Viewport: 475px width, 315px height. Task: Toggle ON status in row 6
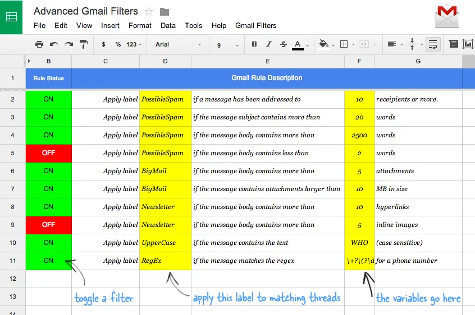point(49,171)
